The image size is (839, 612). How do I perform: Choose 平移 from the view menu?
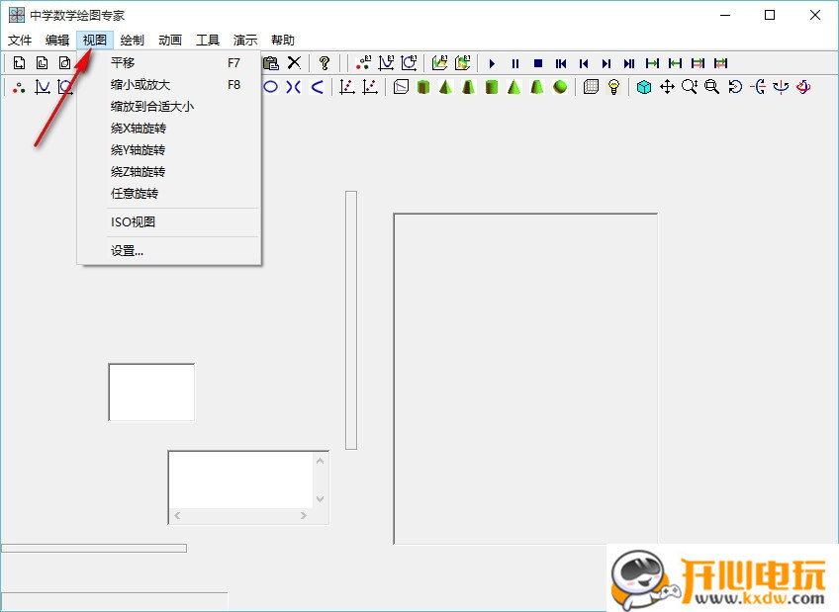[x=123, y=63]
